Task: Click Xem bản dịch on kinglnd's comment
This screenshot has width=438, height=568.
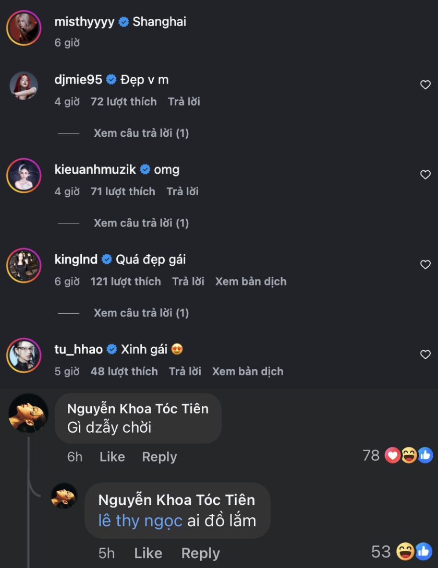Action: (x=251, y=281)
